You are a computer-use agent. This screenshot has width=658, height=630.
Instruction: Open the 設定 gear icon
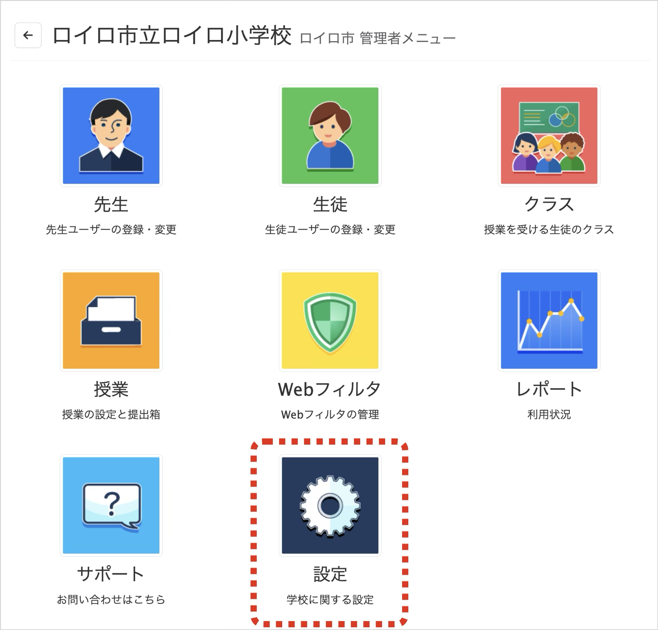point(330,505)
